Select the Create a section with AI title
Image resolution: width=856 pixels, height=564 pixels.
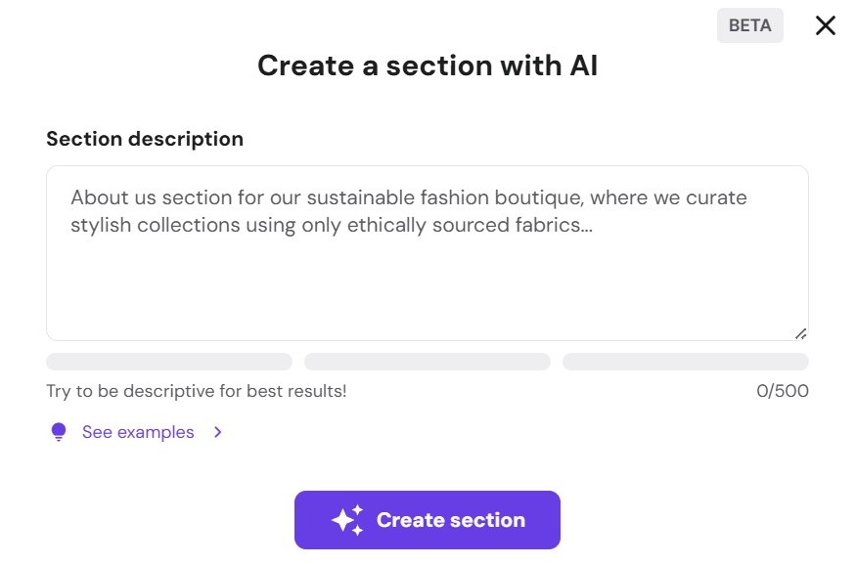[x=427, y=65]
